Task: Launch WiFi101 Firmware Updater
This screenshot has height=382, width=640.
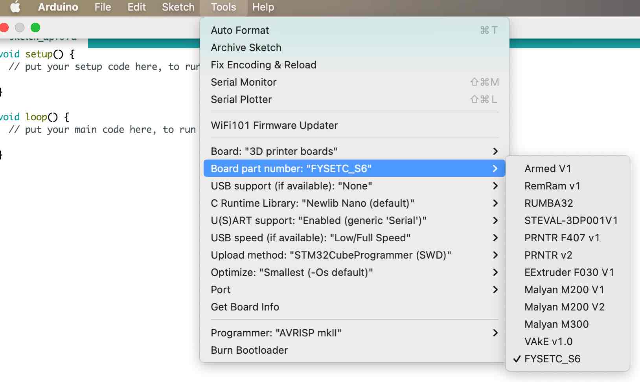Action: (x=355, y=125)
